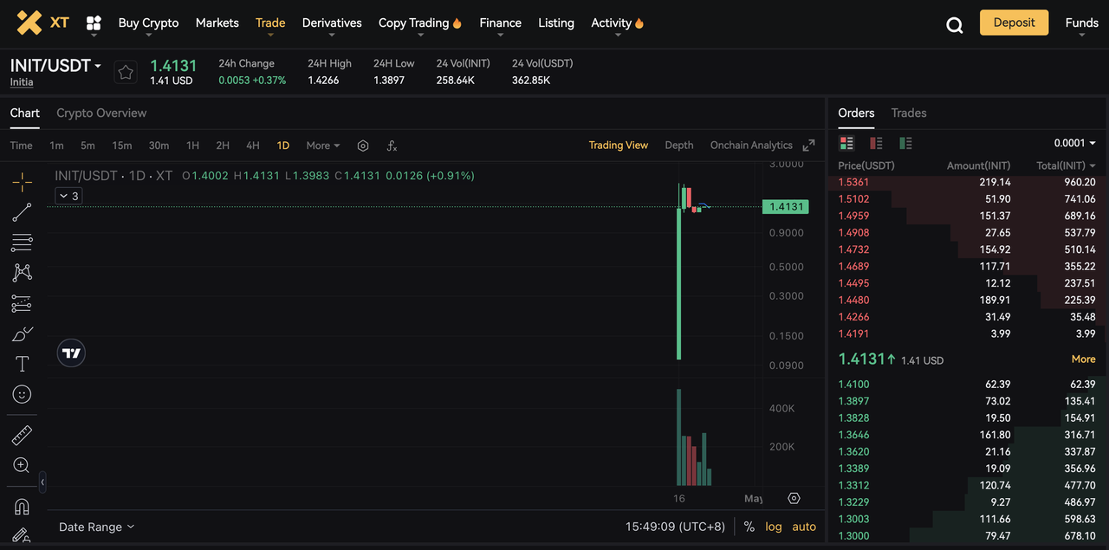Open the indicators function fx tool
The height and width of the screenshot is (550, 1109).
pos(391,145)
